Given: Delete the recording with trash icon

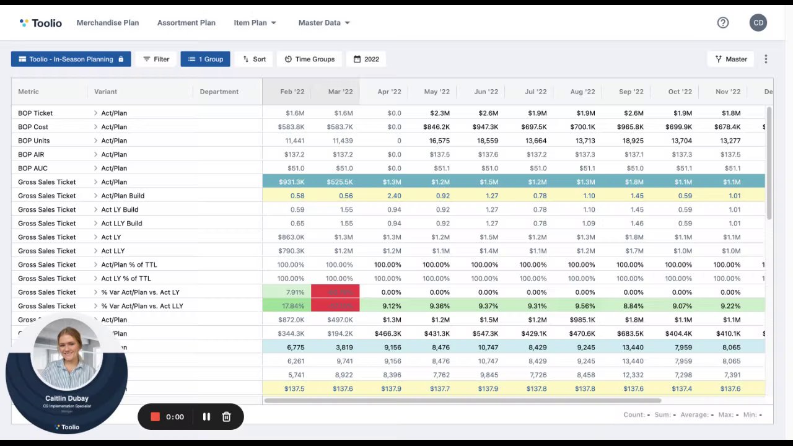Looking at the screenshot, I should coord(226,417).
